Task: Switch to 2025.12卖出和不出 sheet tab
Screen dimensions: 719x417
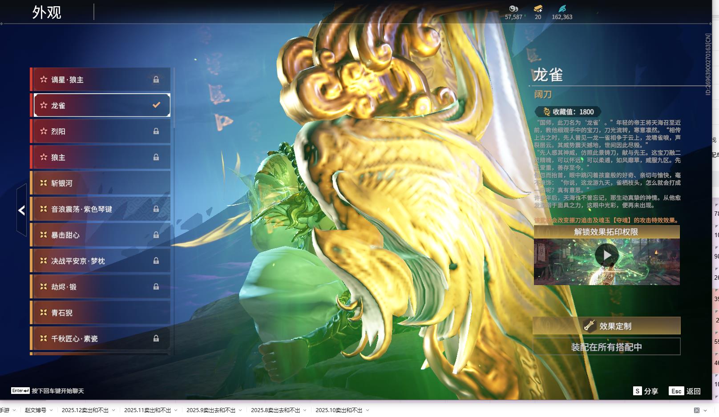Action: [85, 410]
